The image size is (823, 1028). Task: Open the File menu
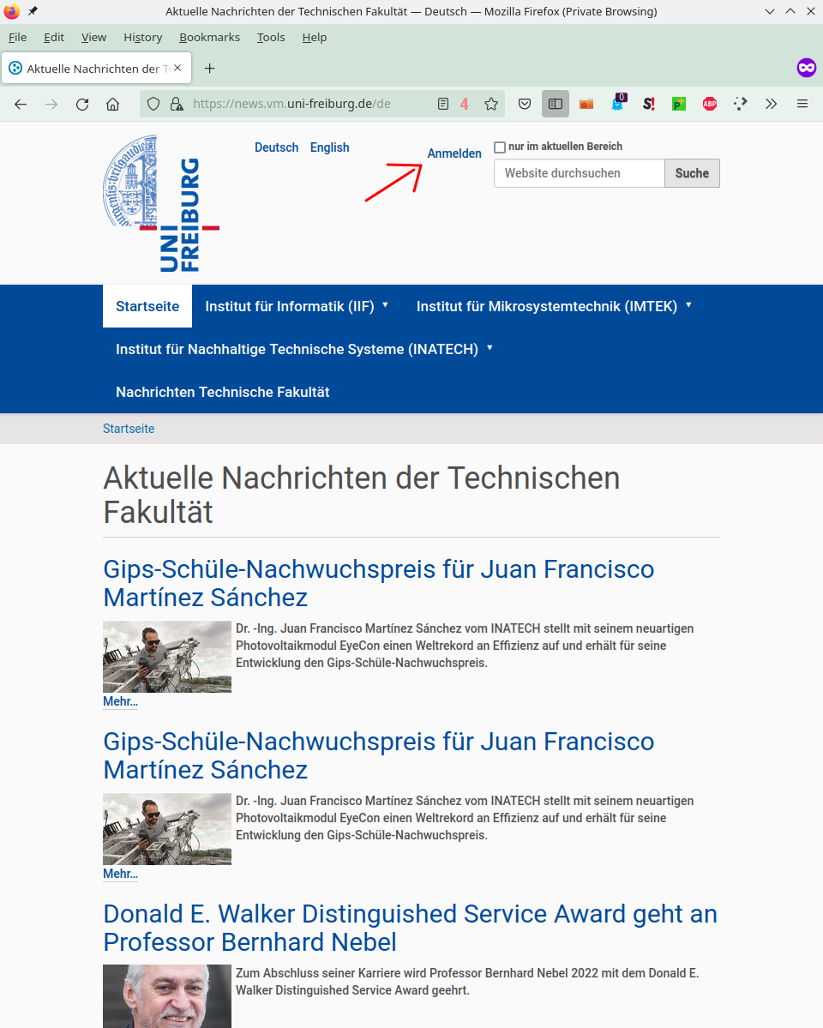click(18, 38)
